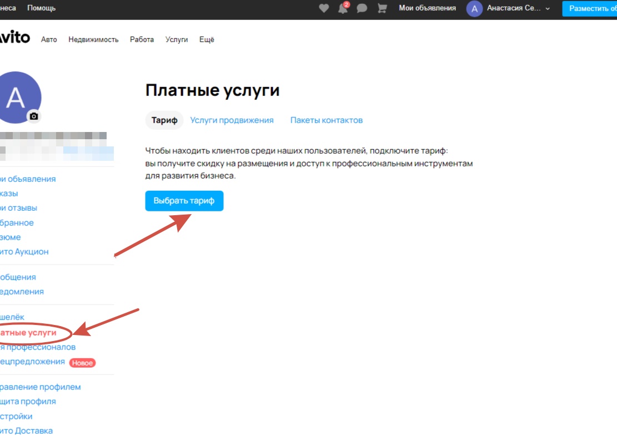The height and width of the screenshot is (447, 617).
Task: Go to the Услуги category
Action: click(176, 40)
